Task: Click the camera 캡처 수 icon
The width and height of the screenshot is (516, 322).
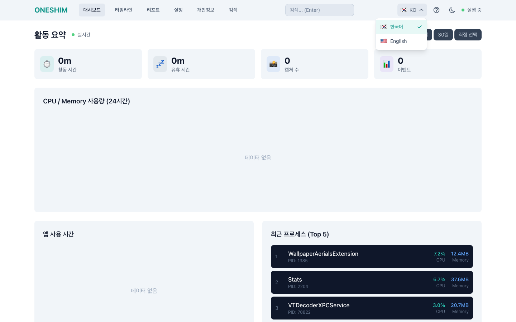Action: click(x=273, y=64)
